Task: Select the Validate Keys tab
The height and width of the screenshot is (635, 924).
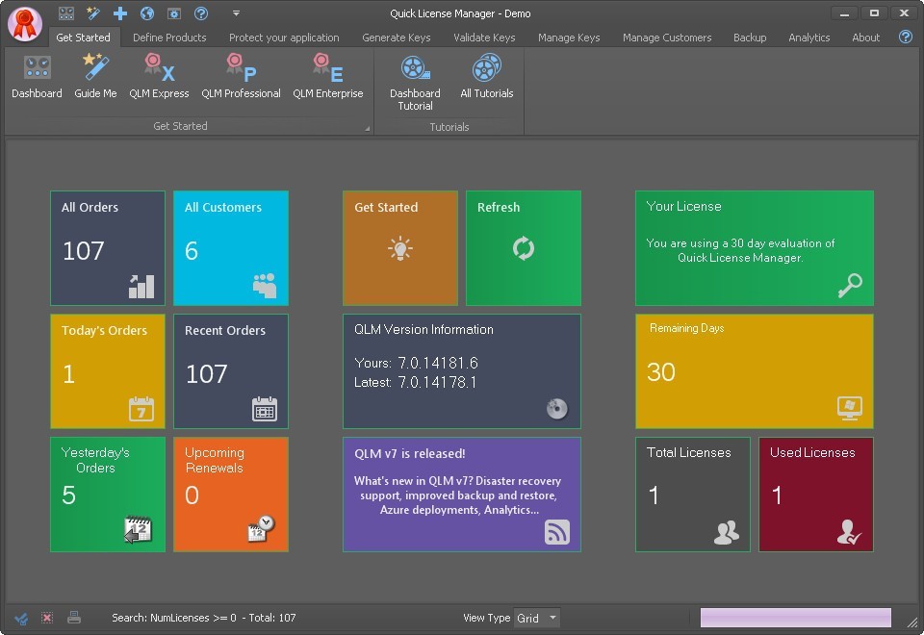Action: pos(484,38)
